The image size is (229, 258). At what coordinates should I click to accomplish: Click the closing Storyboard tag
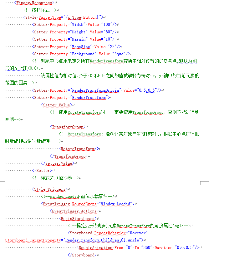[82, 255]
